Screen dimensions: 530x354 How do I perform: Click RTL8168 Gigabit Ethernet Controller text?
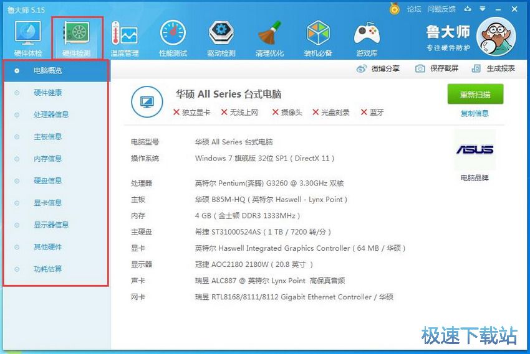pos(294,297)
